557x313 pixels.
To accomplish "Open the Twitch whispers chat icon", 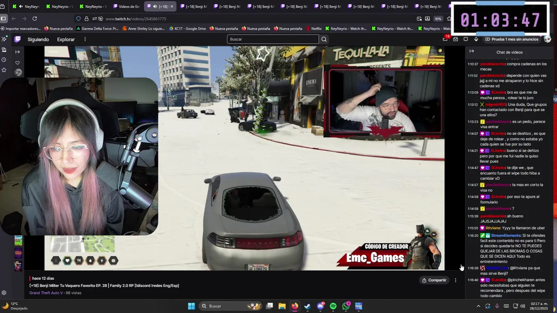I will (x=466, y=39).
